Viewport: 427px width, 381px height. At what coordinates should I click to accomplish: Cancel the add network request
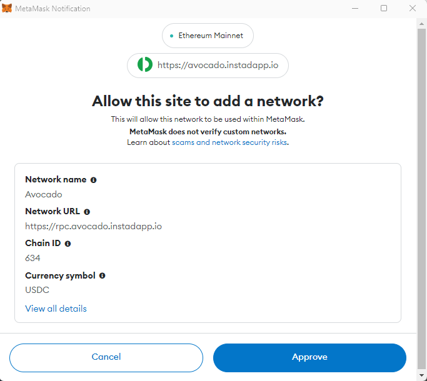(x=106, y=358)
